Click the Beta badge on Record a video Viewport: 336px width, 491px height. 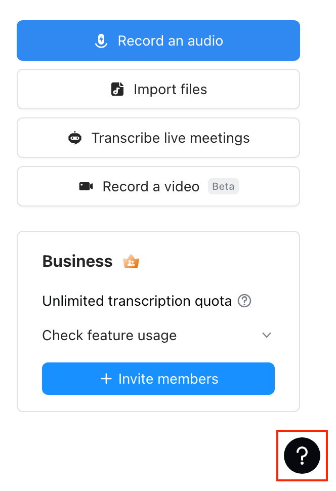(x=223, y=186)
